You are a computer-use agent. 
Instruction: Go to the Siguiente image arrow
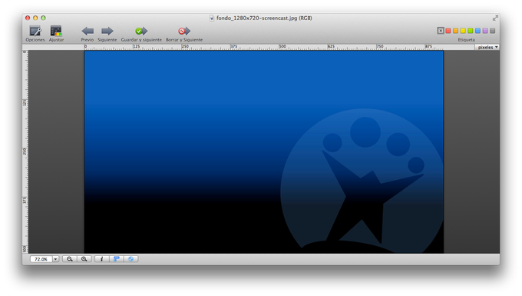pyautogui.click(x=107, y=31)
